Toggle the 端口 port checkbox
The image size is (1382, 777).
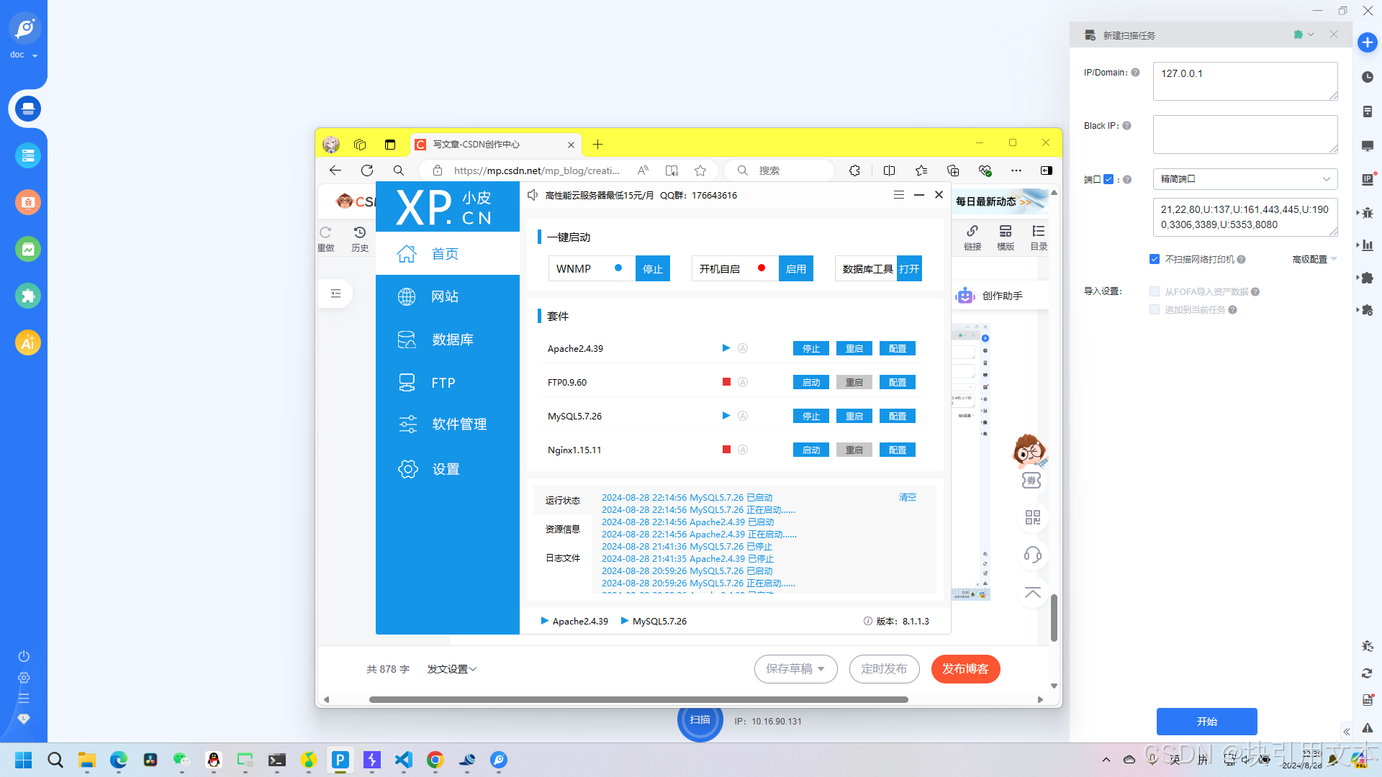click(1108, 179)
